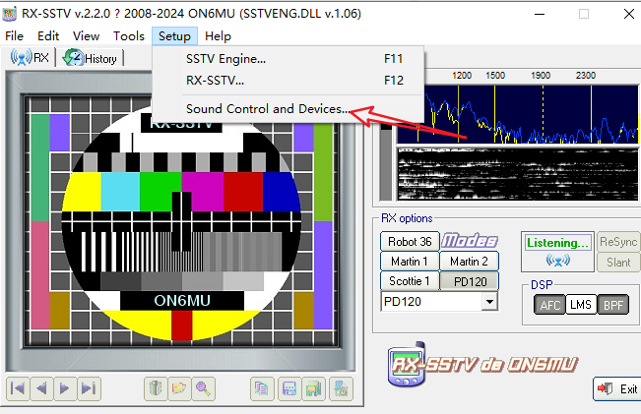The image size is (641, 414).
Task: Open Sound Control and Devices...
Action: tap(288, 109)
